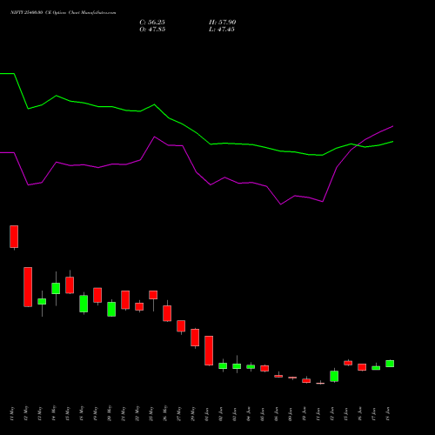Click the tall red candle above 01 Jun
The height and width of the screenshot is (435, 435).
pyautogui.click(x=209, y=351)
